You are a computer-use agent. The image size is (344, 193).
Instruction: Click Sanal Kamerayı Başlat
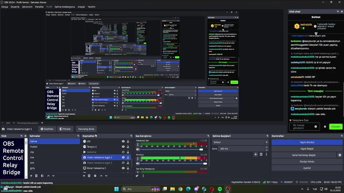(x=304, y=155)
